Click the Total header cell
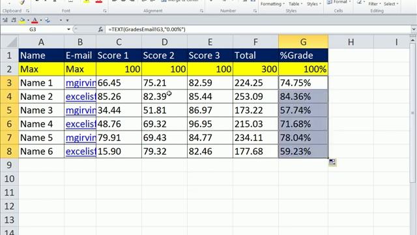Image resolution: width=417 pixels, height=235 pixels. tap(255, 55)
